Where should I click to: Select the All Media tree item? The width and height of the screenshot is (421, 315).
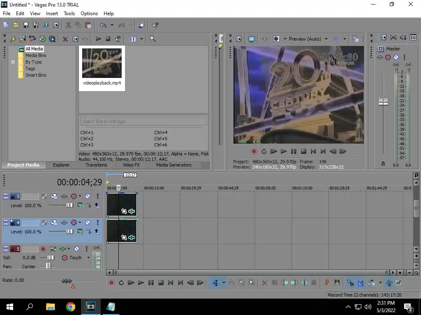click(x=34, y=49)
